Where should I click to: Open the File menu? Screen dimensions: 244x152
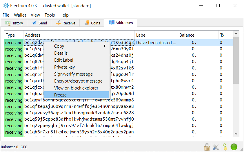pyautogui.click(x=6, y=15)
